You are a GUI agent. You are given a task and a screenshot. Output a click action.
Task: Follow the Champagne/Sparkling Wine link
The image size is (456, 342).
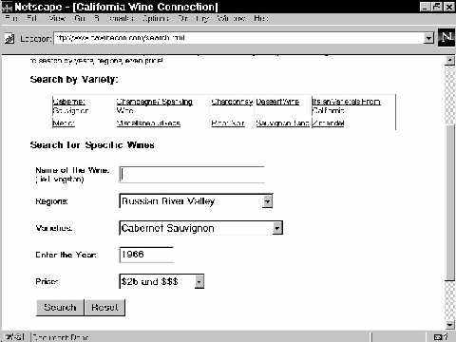click(x=154, y=106)
